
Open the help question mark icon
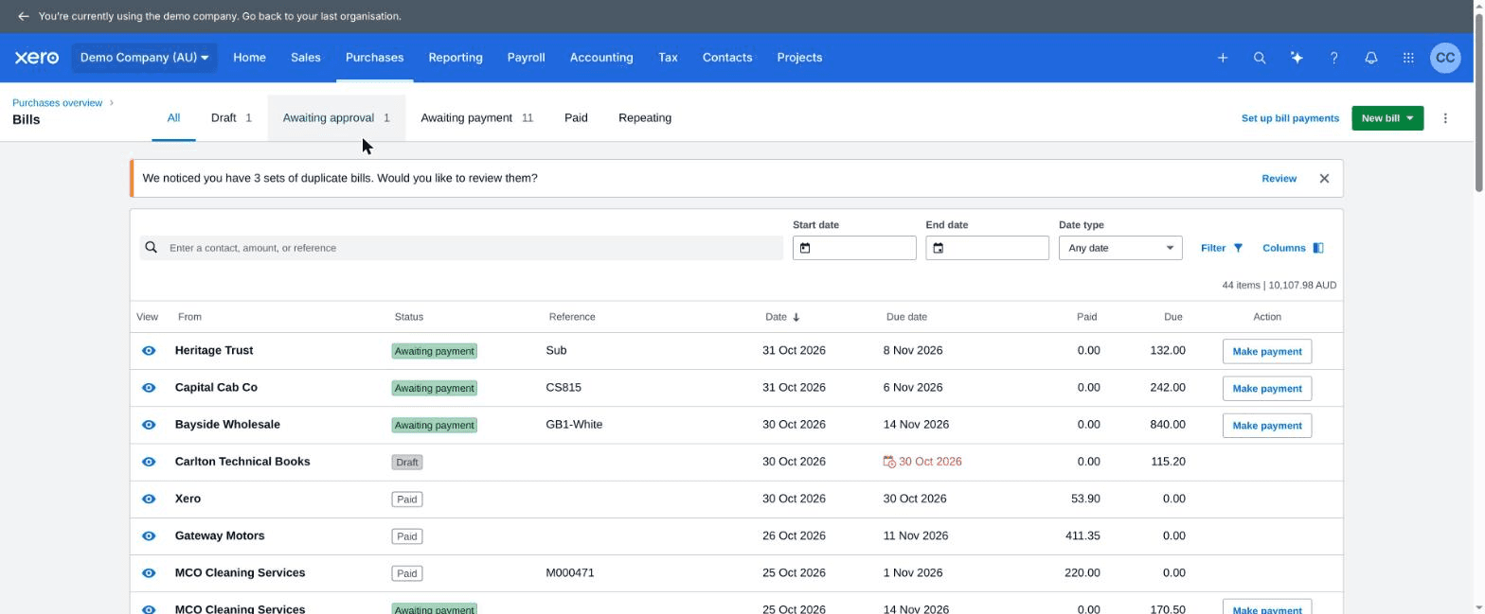point(1333,58)
